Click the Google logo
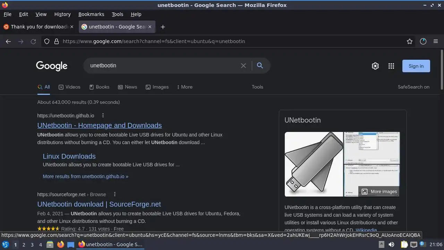The width and height of the screenshot is (444, 250). 52,66
